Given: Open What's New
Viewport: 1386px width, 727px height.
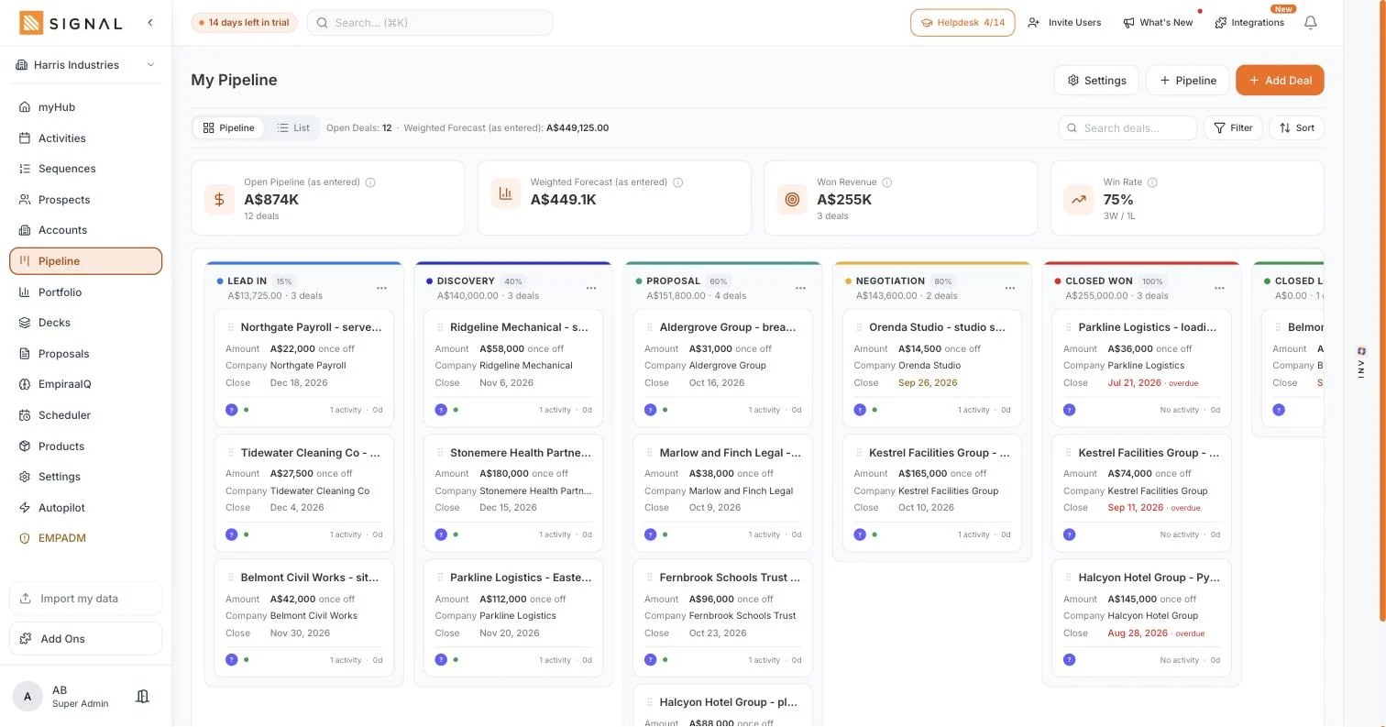Looking at the screenshot, I should (x=1158, y=22).
